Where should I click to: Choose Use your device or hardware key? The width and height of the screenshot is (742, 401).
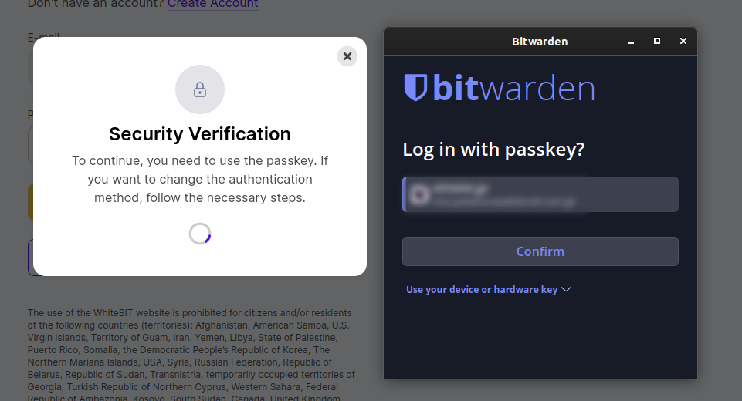click(x=482, y=289)
